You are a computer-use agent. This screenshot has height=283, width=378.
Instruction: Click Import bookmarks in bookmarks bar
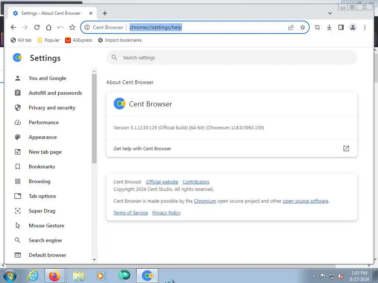click(x=120, y=40)
